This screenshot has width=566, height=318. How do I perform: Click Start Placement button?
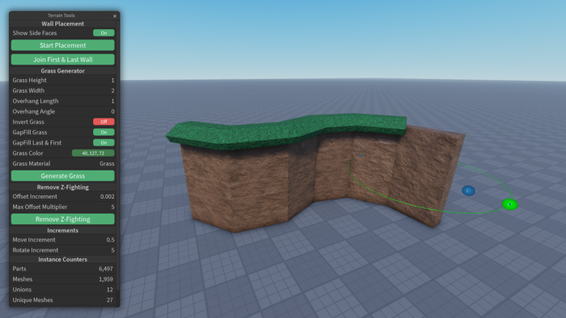tap(63, 45)
